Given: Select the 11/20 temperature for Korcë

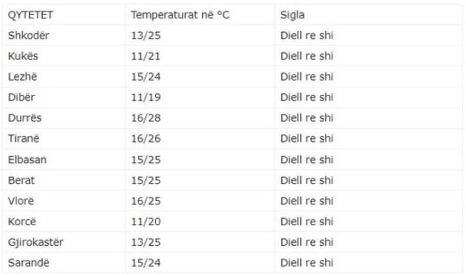Looking at the screenshot, I should tap(145, 222).
